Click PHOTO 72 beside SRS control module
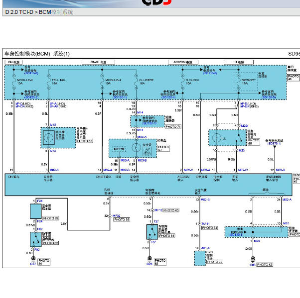 pos(215,262)
